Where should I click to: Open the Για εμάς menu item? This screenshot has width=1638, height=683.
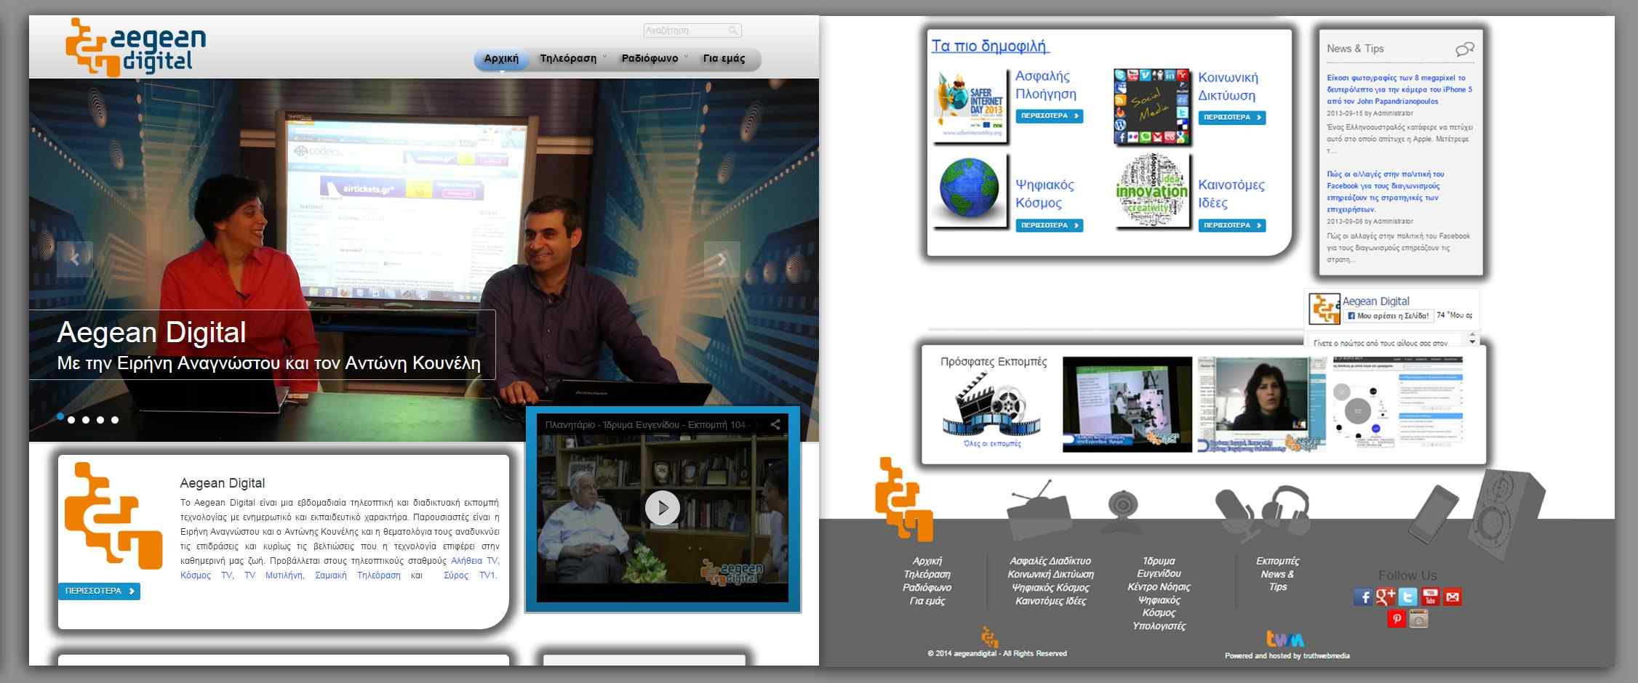tap(724, 59)
